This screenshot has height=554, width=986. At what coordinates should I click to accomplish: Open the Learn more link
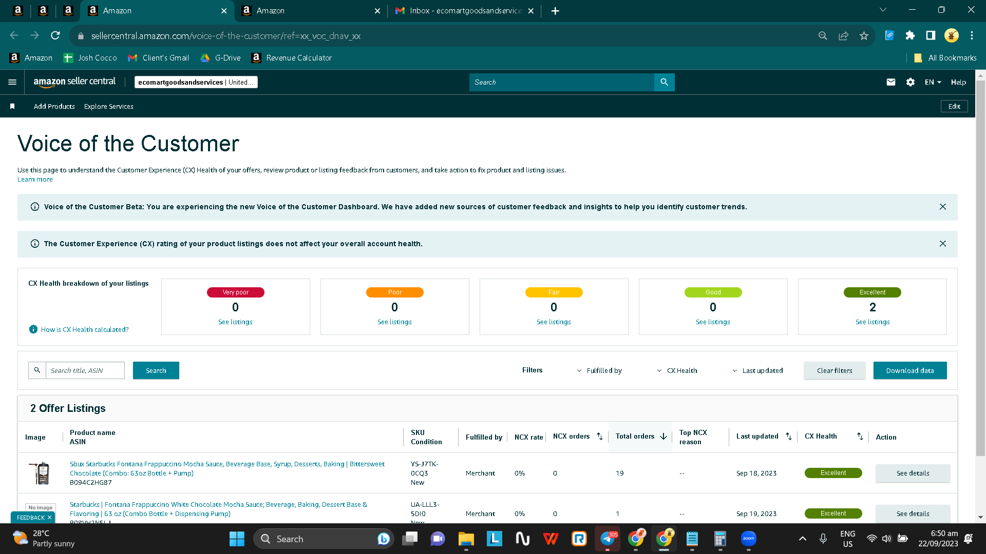pos(35,180)
